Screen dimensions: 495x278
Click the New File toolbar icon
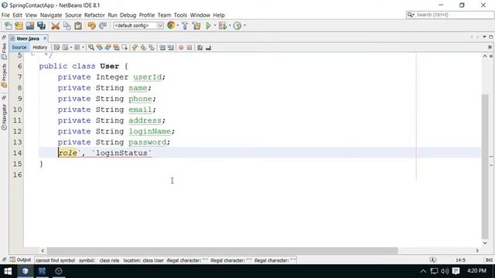(9, 25)
